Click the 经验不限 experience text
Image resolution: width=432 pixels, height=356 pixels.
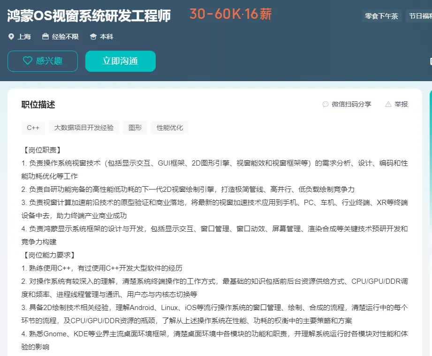65,37
